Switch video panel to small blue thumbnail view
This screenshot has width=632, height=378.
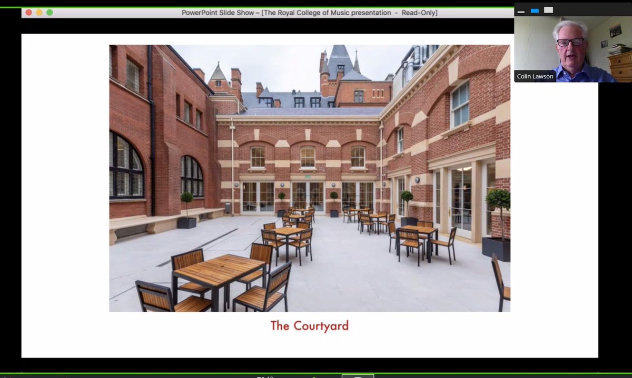pyautogui.click(x=535, y=11)
